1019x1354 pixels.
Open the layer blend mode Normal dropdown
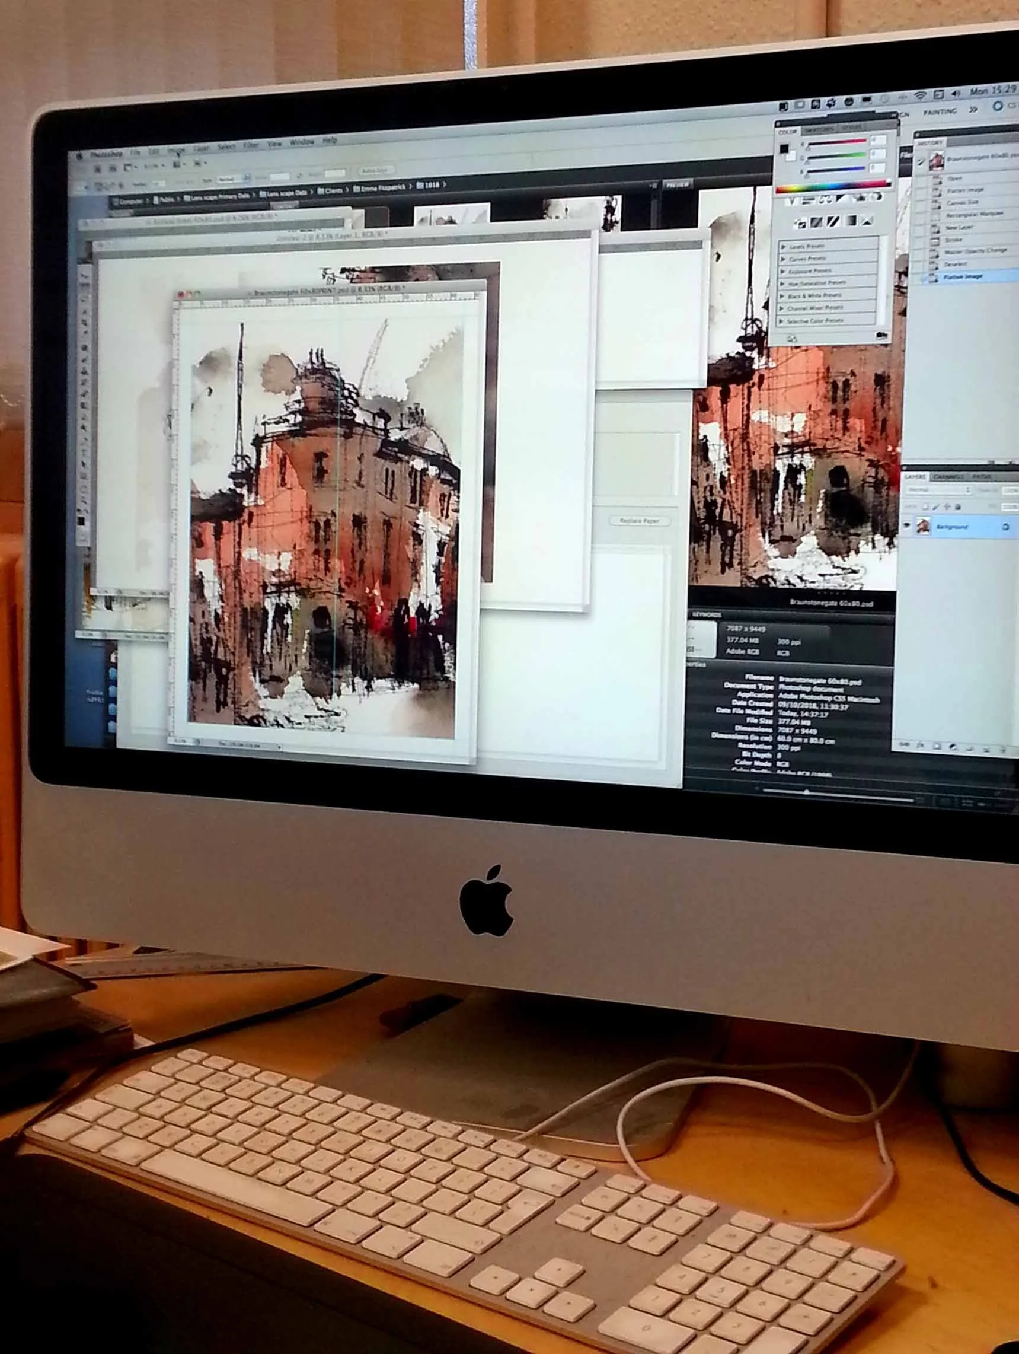click(x=939, y=490)
